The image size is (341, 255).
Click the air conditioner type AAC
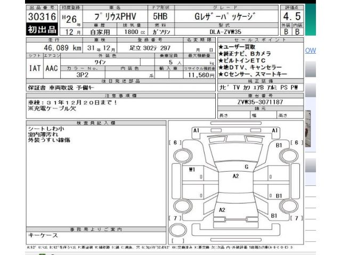(52, 69)
